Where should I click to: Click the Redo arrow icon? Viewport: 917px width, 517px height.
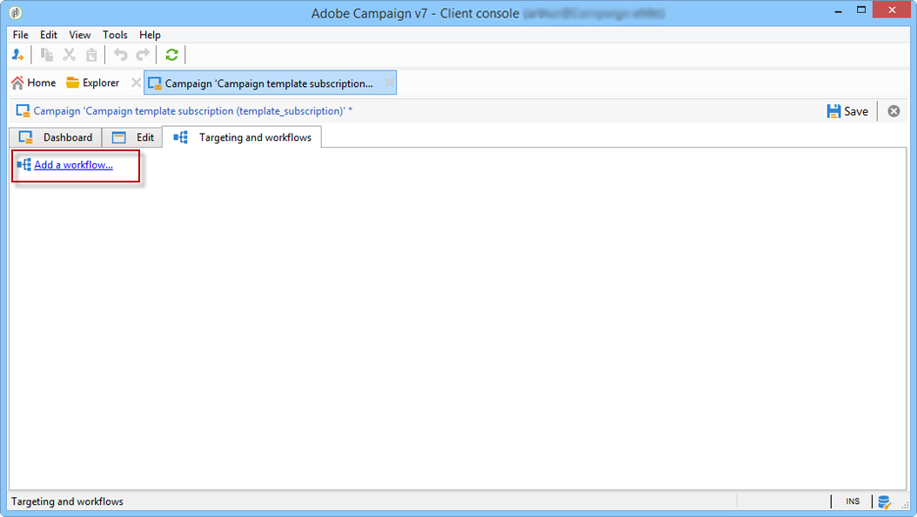(143, 55)
